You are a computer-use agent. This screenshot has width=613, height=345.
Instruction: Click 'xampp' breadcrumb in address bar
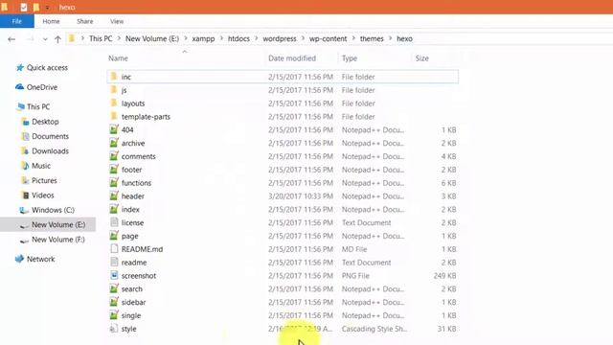point(203,38)
